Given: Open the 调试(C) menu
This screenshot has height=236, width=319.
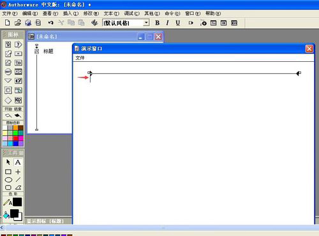Looking at the screenshot, I should [132, 13].
